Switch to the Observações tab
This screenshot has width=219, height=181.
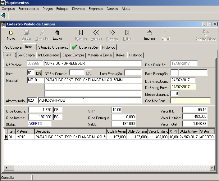(86, 47)
